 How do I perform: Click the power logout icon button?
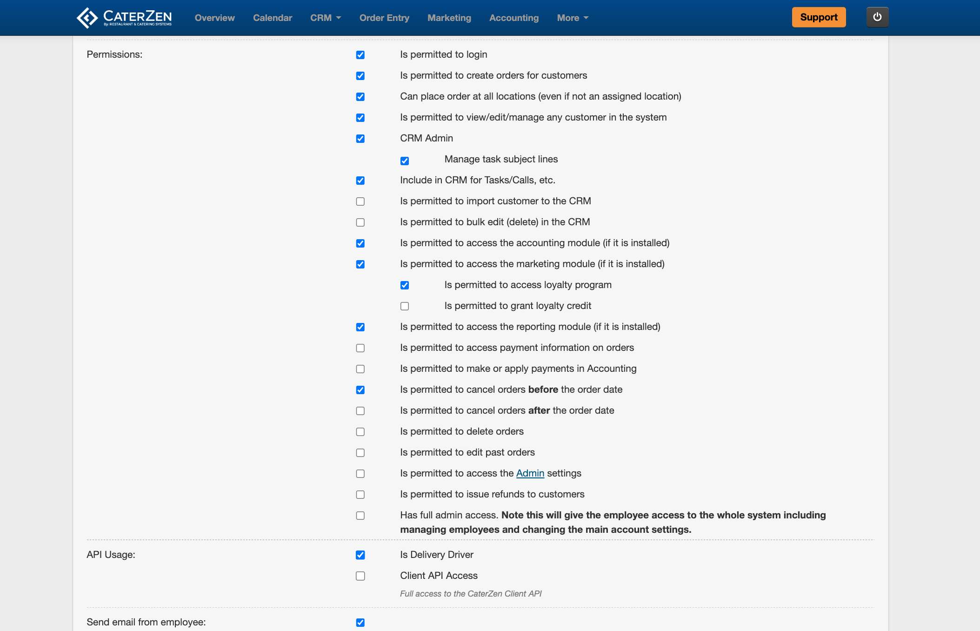(877, 17)
